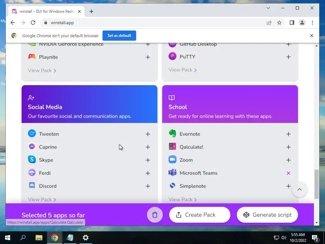Click the Evernote elephant icon
The image size is (325, 244).
(x=172, y=133)
